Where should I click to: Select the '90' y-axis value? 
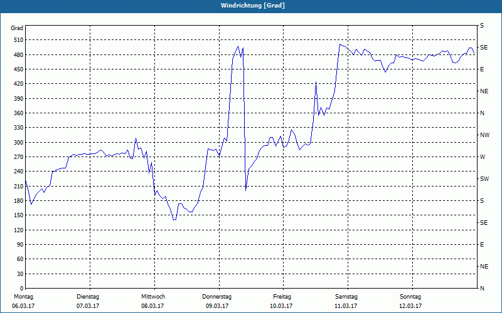tap(20, 245)
